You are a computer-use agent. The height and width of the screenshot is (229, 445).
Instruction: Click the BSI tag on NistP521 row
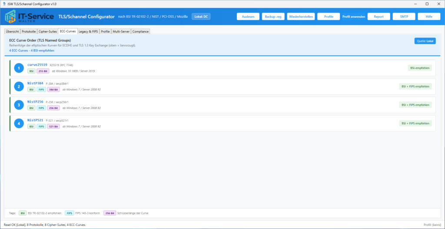[x=31, y=126]
